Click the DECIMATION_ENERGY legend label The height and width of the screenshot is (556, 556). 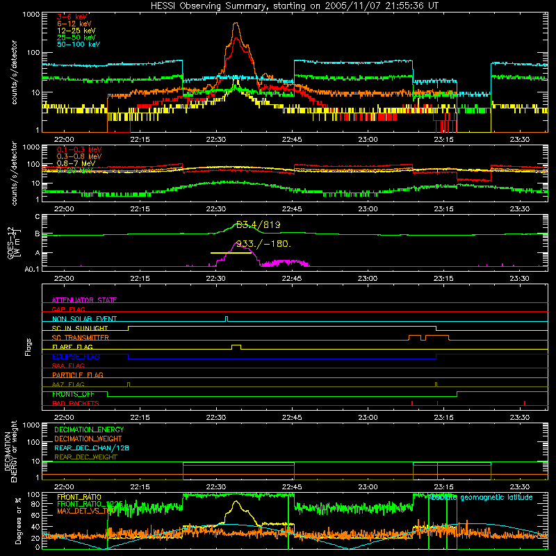[x=89, y=430]
